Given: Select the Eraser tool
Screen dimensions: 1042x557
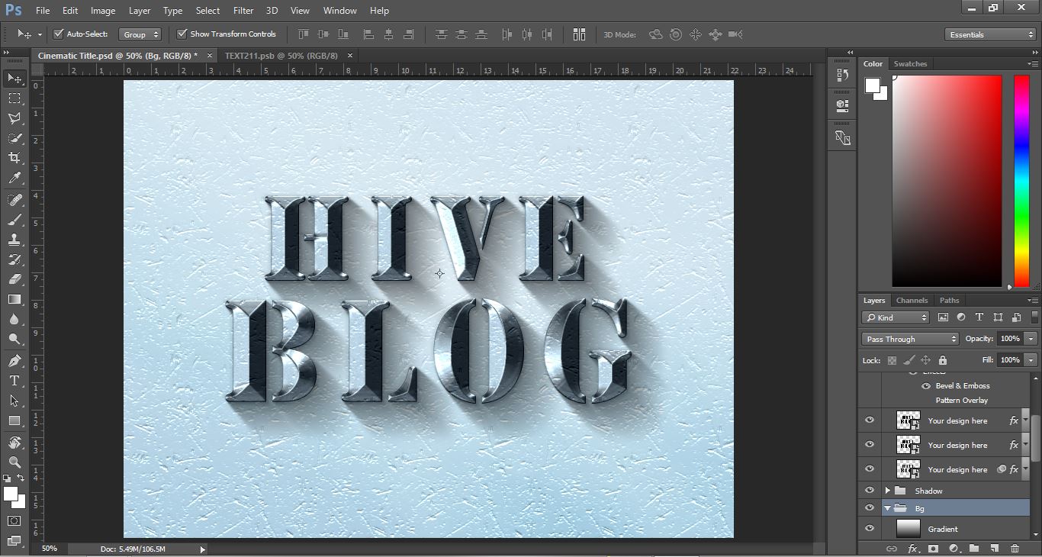Looking at the screenshot, I should 14,279.
